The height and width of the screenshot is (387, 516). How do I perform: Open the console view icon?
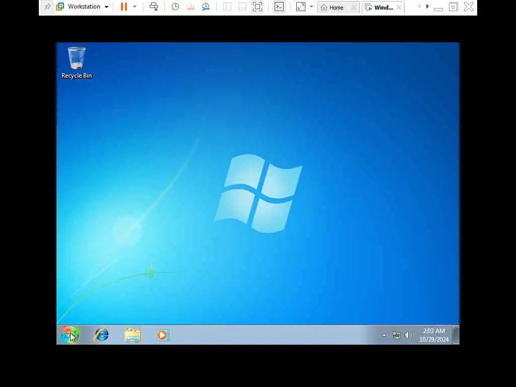point(279,7)
